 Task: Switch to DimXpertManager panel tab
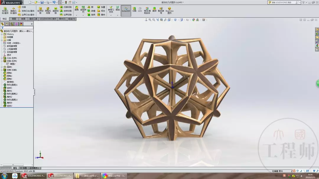[x=16, y=24]
